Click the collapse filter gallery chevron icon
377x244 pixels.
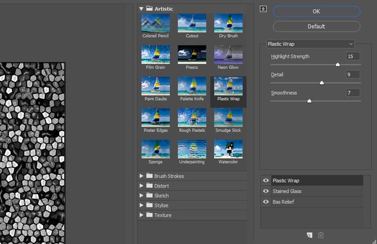coord(263,9)
